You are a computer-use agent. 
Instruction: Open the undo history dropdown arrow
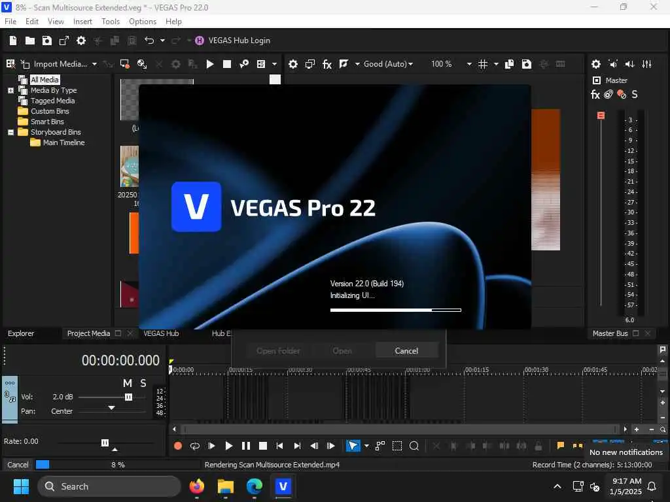162,41
